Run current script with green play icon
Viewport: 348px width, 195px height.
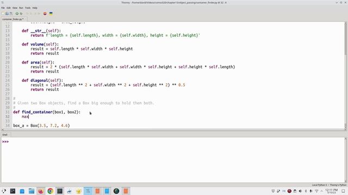tap(17, 14)
